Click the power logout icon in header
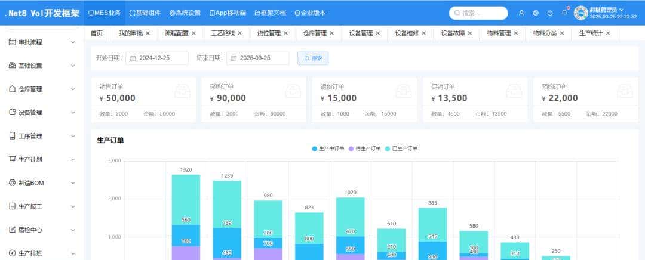 550,13
